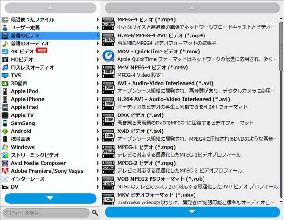Click the VOB MPEG2 PS format icon
Viewport: 284px width, 220px height.
108,183
